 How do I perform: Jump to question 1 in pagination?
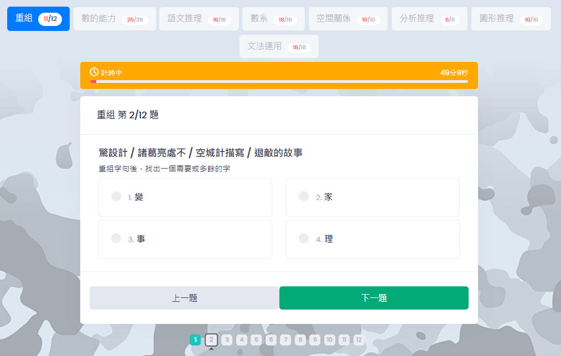tap(195, 340)
